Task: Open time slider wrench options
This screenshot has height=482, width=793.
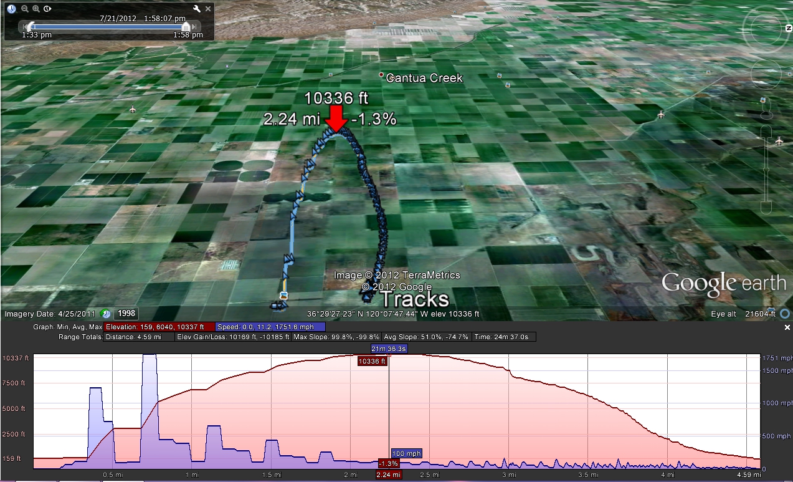Action: (x=197, y=8)
